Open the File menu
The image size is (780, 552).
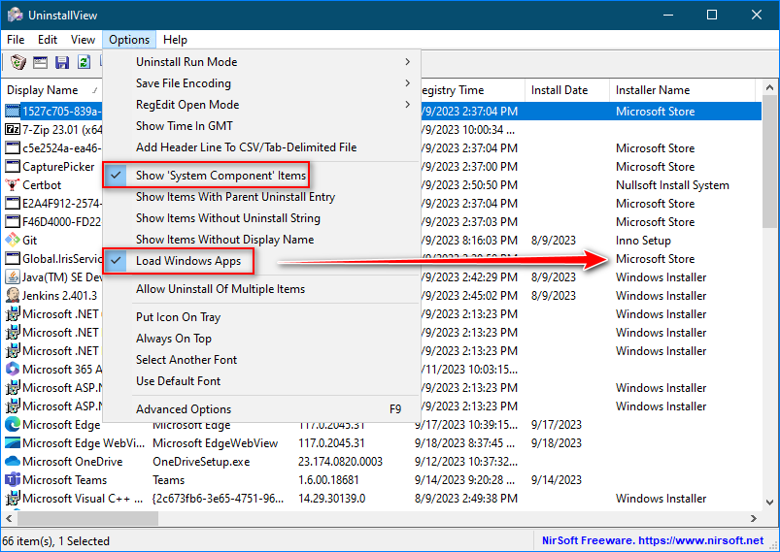16,40
